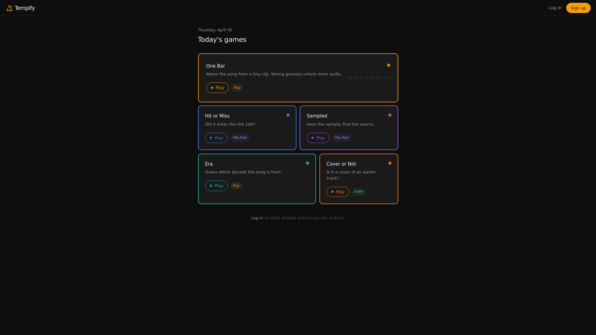The image size is (596, 335).
Task: Play the Era game
Action: [x=216, y=186]
